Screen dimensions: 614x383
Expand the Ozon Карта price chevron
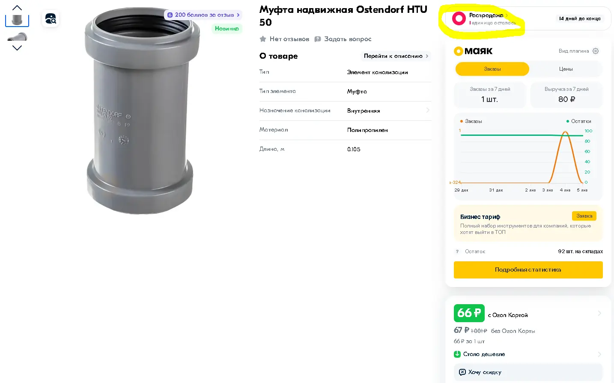[x=599, y=313]
